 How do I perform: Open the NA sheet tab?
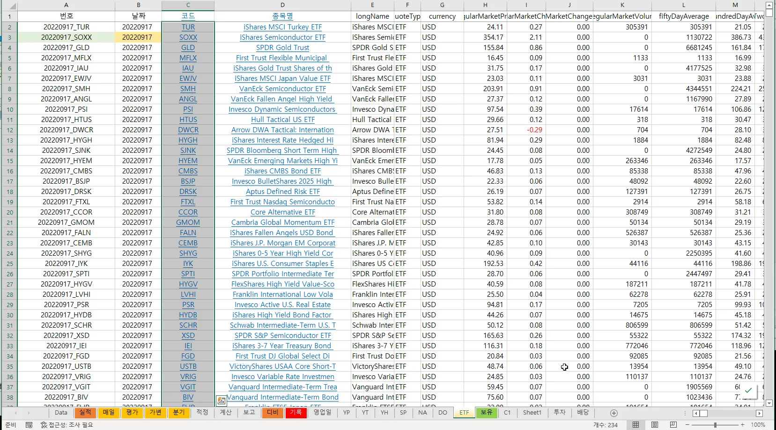422,413
